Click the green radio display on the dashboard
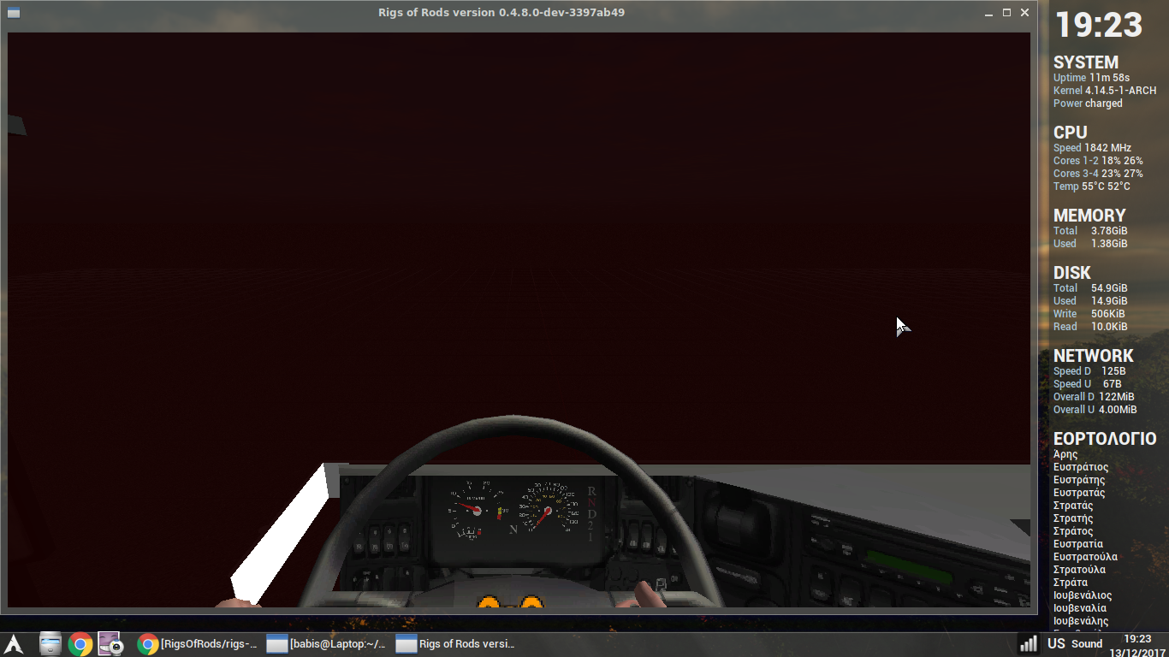Viewport: 1169px width, 657px height. [909, 567]
